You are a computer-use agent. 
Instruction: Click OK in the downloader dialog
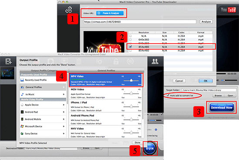coord(206,81)
